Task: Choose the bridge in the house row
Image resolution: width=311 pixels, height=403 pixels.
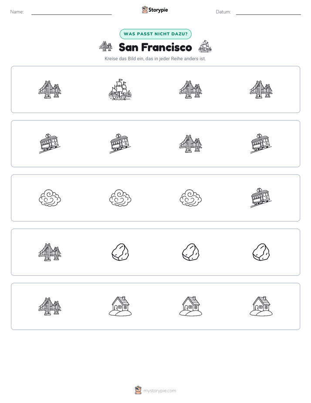Action: point(50,306)
